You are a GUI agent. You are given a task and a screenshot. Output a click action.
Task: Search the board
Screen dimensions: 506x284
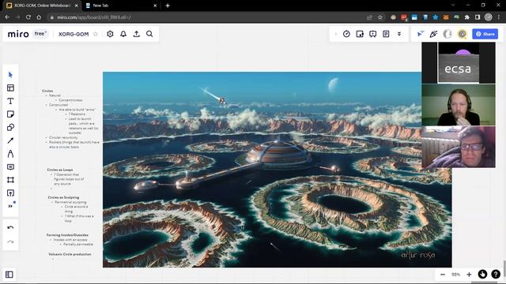pyautogui.click(x=149, y=34)
